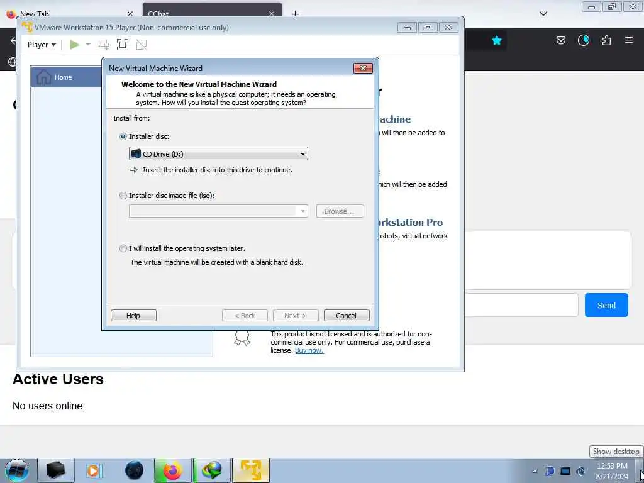The image size is (644, 483).
Task: Click the Firefox taskbar icon
Action: point(172,470)
